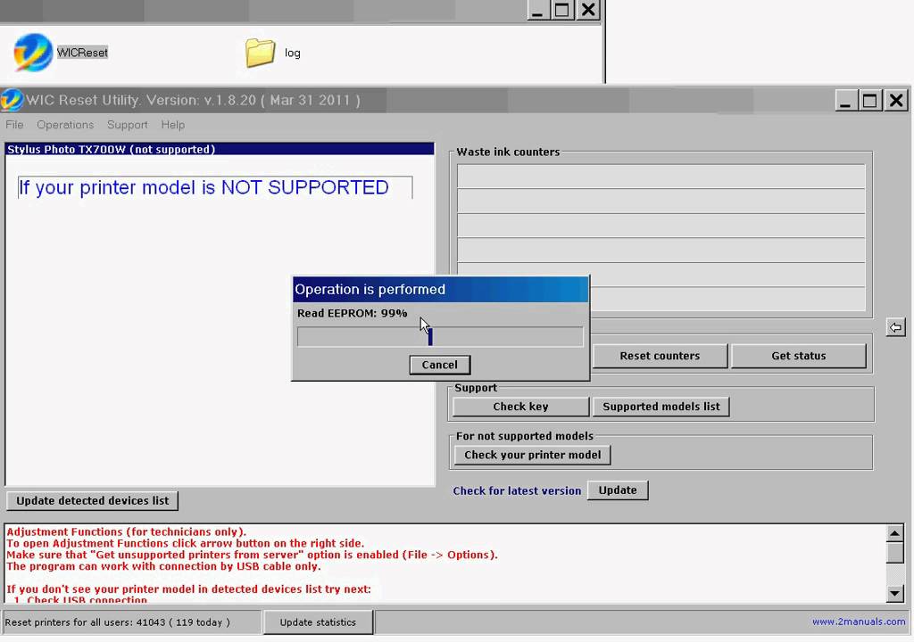Screen dimensions: 914x642
Task: Select Stylus Photo TX700W in devices list
Action: pyautogui.click(x=220, y=149)
